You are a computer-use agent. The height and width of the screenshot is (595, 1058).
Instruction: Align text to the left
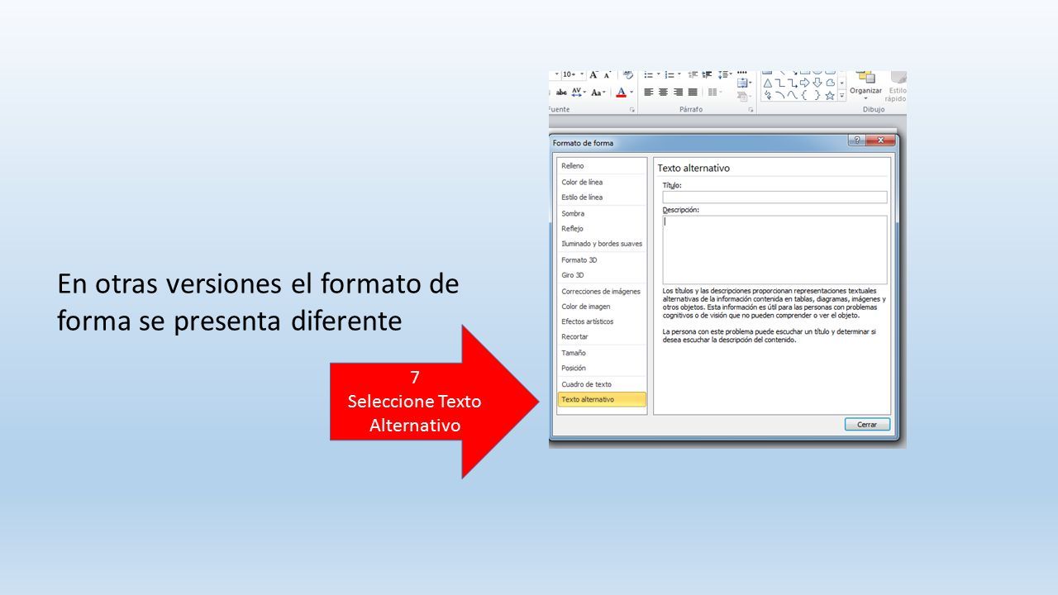click(649, 93)
